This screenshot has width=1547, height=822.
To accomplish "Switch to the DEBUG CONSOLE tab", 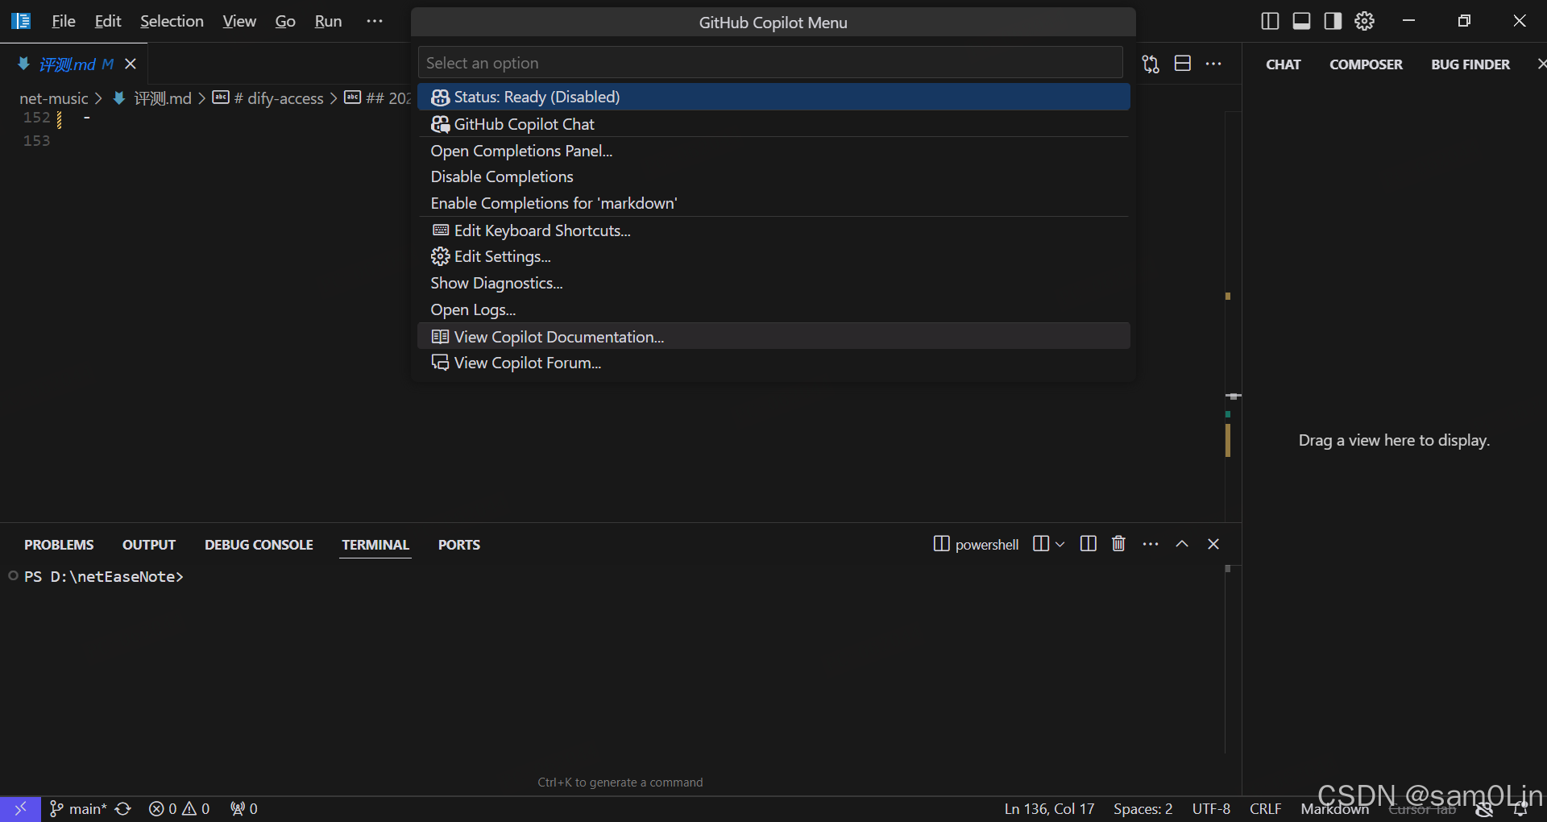I will 259,545.
